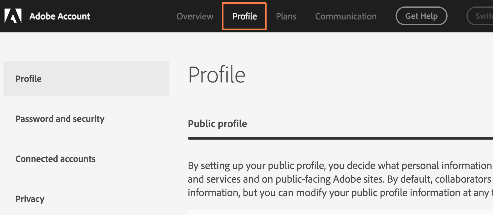This screenshot has width=493, height=215.
Task: Navigate to Privacy in the sidebar
Action: pos(30,199)
